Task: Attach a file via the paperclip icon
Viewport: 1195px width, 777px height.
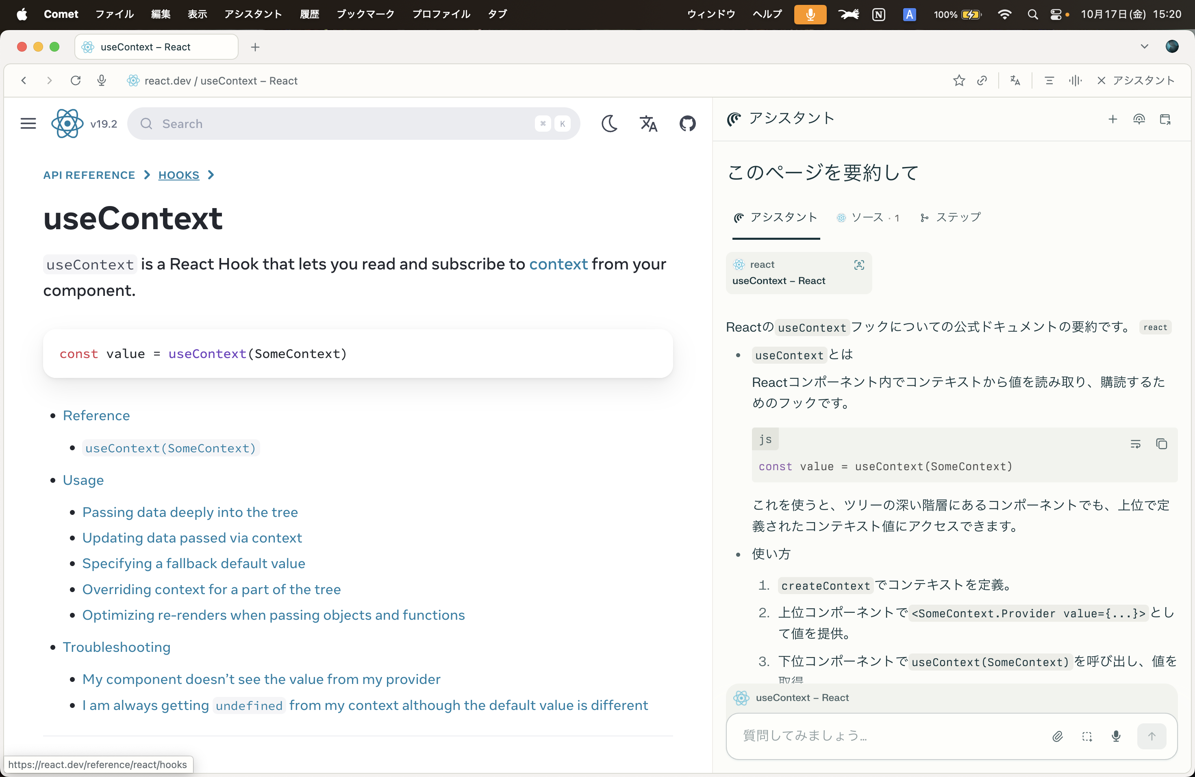Action: point(1058,736)
